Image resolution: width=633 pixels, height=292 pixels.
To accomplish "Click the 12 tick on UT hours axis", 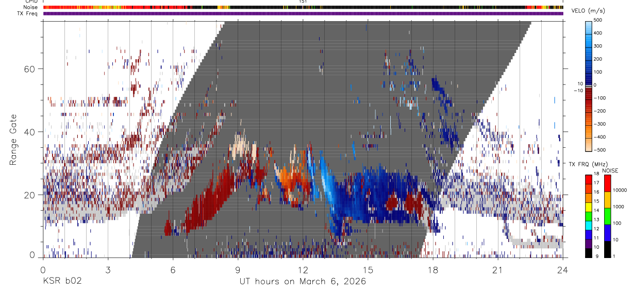I will click(303, 269).
